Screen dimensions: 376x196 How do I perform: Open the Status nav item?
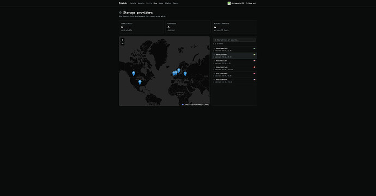coord(168,3)
